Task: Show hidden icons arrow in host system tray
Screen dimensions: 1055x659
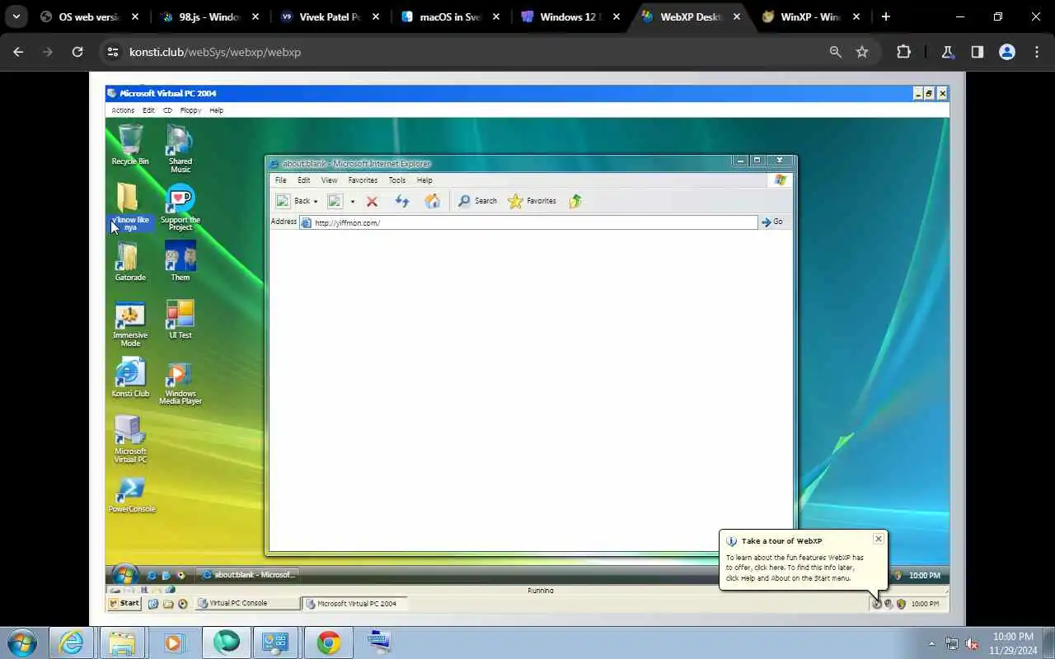Action: (x=932, y=643)
